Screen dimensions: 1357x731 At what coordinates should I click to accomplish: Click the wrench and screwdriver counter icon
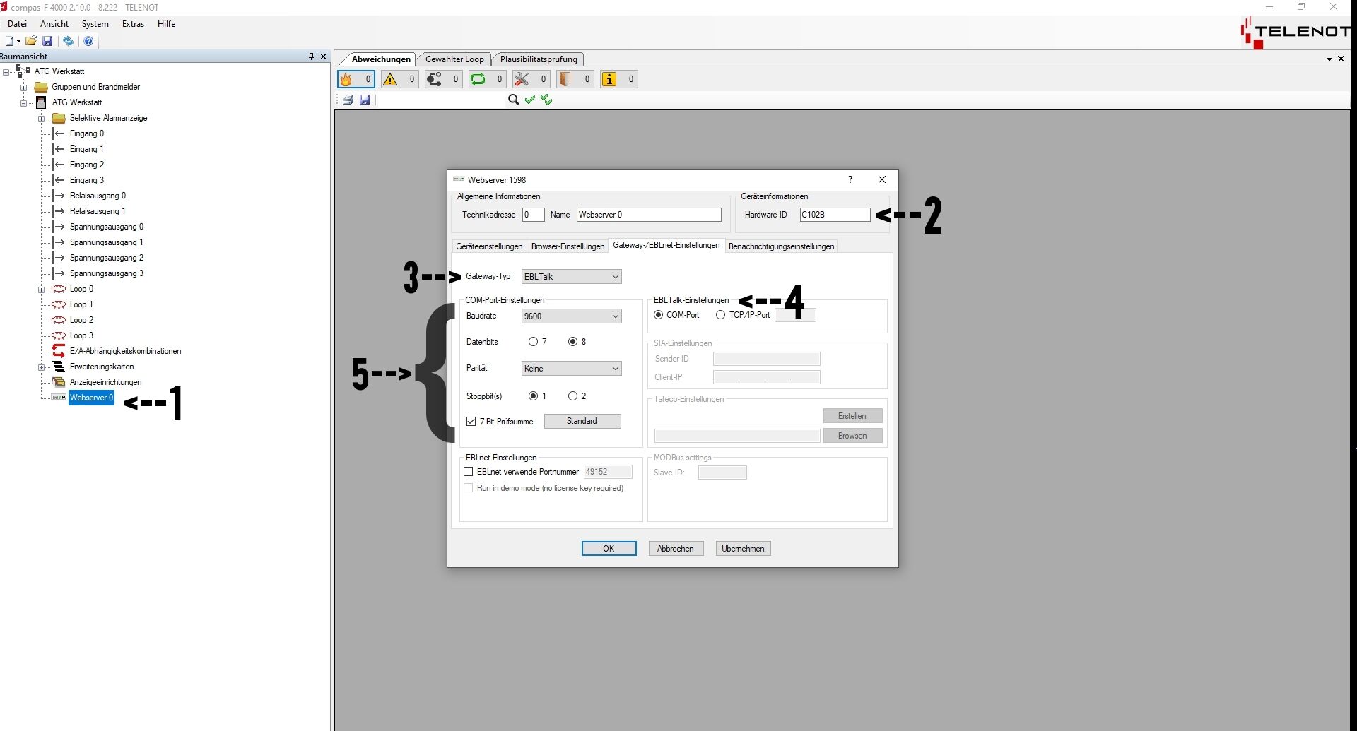click(522, 79)
